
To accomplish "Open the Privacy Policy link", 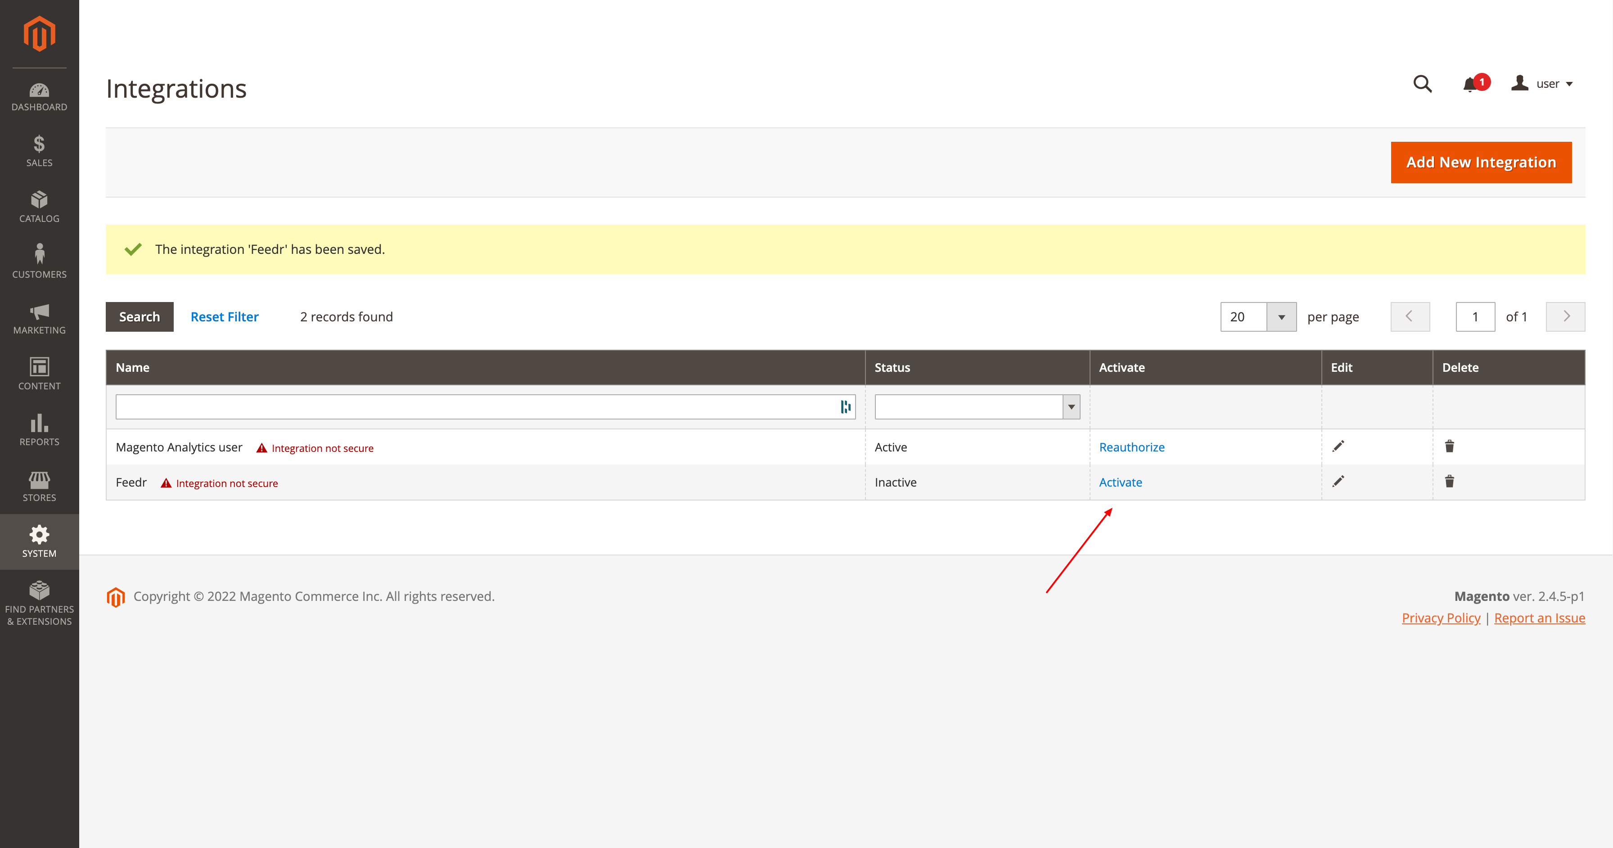I will pos(1441,618).
